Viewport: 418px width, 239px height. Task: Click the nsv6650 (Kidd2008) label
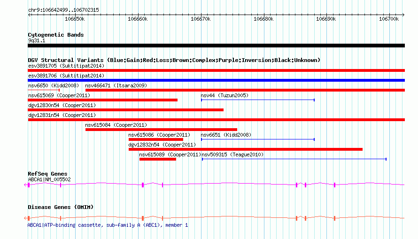point(54,85)
